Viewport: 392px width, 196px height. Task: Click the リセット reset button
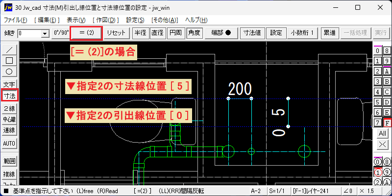[x=116, y=33]
